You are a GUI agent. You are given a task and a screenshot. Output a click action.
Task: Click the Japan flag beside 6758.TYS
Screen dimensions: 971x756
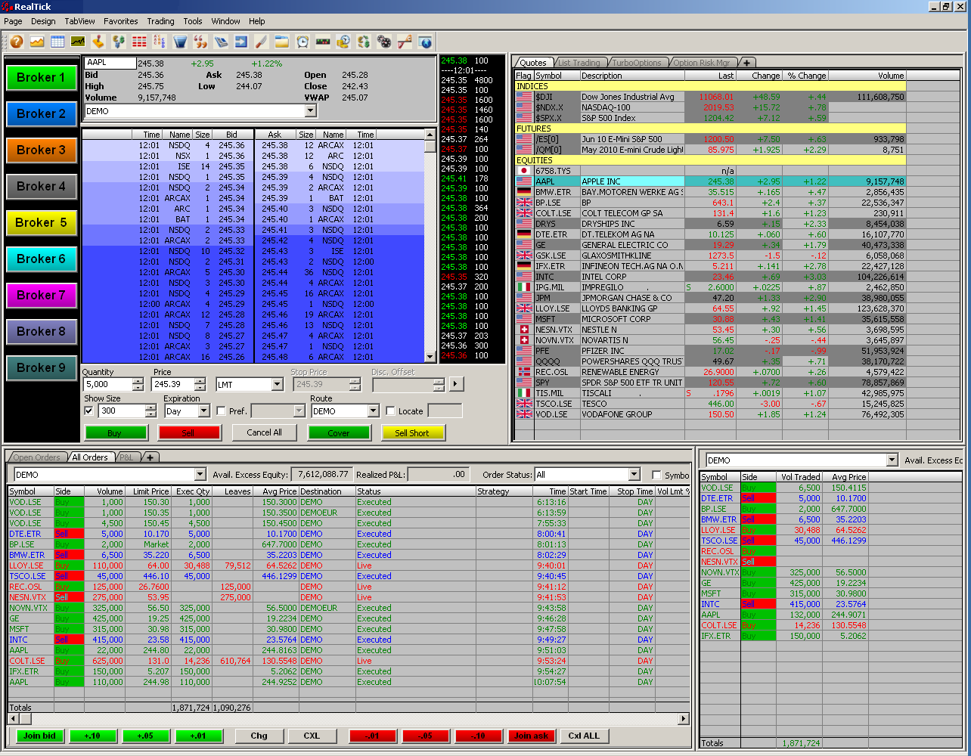click(x=523, y=171)
